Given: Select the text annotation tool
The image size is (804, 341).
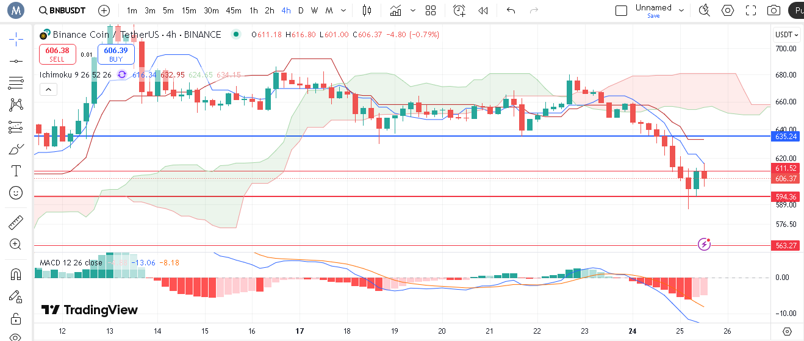Looking at the screenshot, I should coord(16,171).
